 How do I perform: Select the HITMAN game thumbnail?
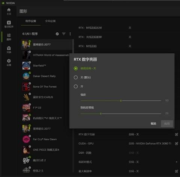[x=26, y=55]
